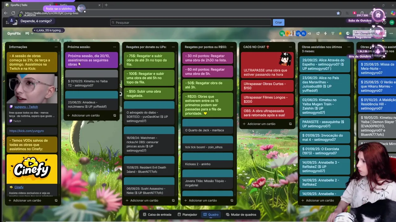Click the Criar button
This screenshot has height=222, width=396.
tap(278, 23)
